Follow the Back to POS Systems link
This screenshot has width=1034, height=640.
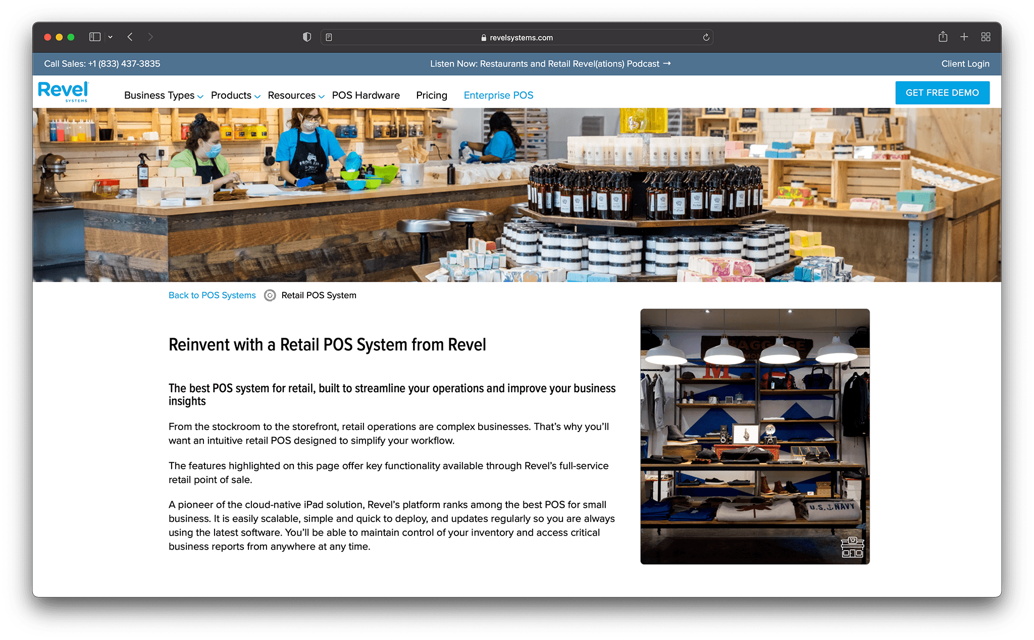point(212,295)
